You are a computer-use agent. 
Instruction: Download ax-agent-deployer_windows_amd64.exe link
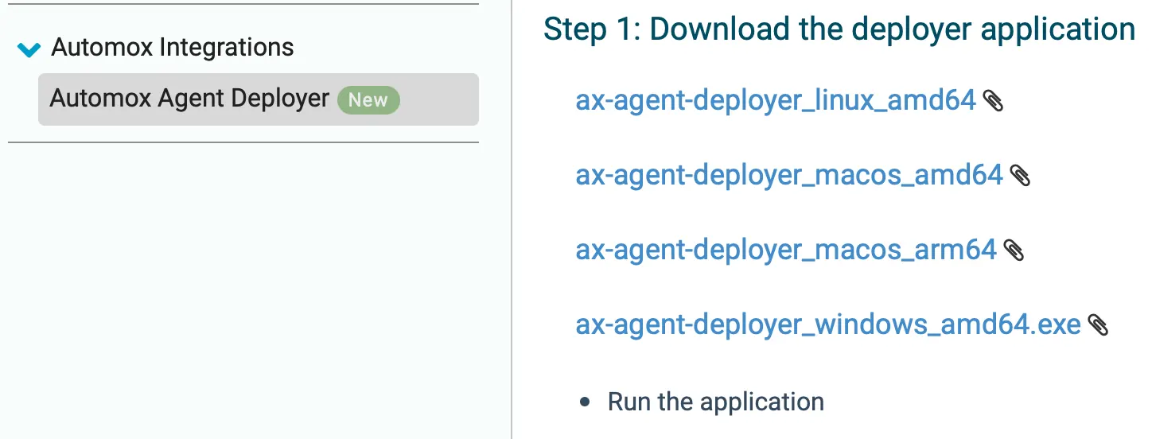(x=827, y=324)
